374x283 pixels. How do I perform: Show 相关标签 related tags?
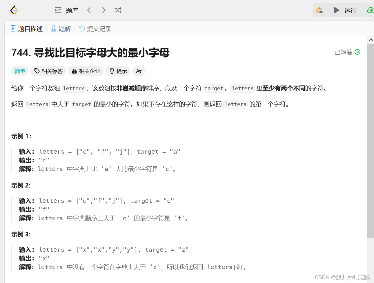click(48, 71)
